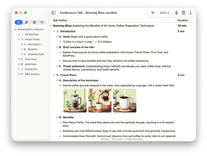Click the Duration column header

[183, 20]
